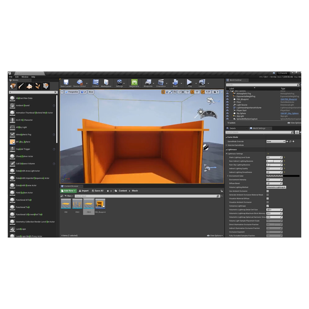309x309 pixels.
Task: Clear the Modes search box with X
Action: (55, 92)
